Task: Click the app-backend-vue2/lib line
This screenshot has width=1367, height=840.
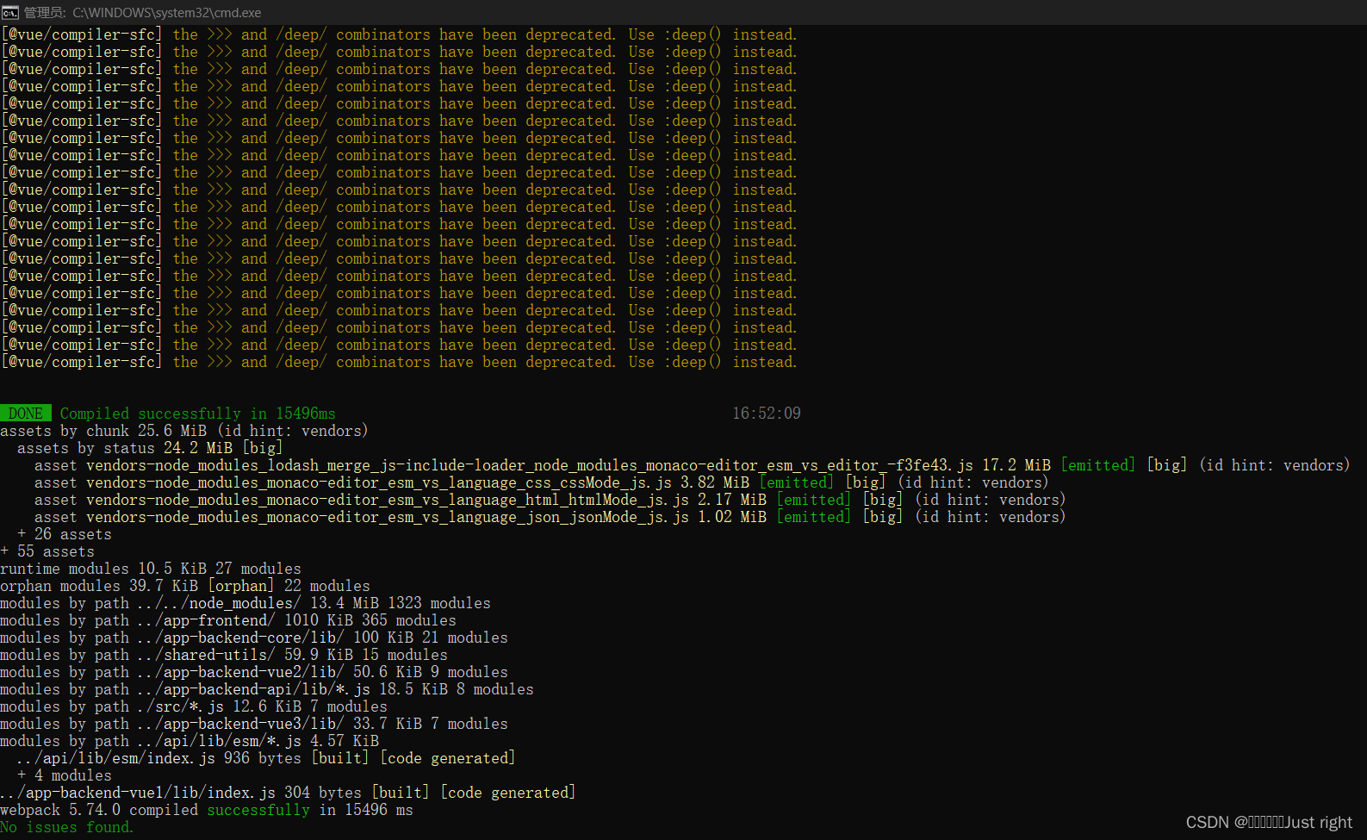Action: point(254,672)
